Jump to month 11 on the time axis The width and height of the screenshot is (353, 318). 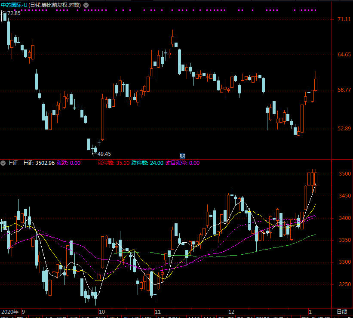tap(158, 312)
